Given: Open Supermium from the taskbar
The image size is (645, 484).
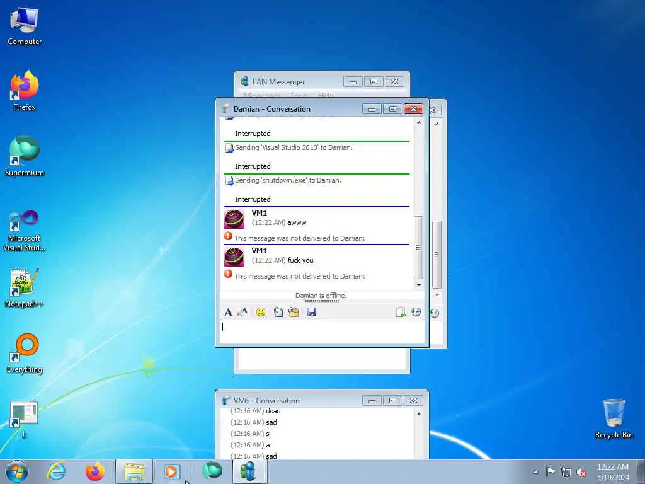Looking at the screenshot, I should [x=212, y=471].
